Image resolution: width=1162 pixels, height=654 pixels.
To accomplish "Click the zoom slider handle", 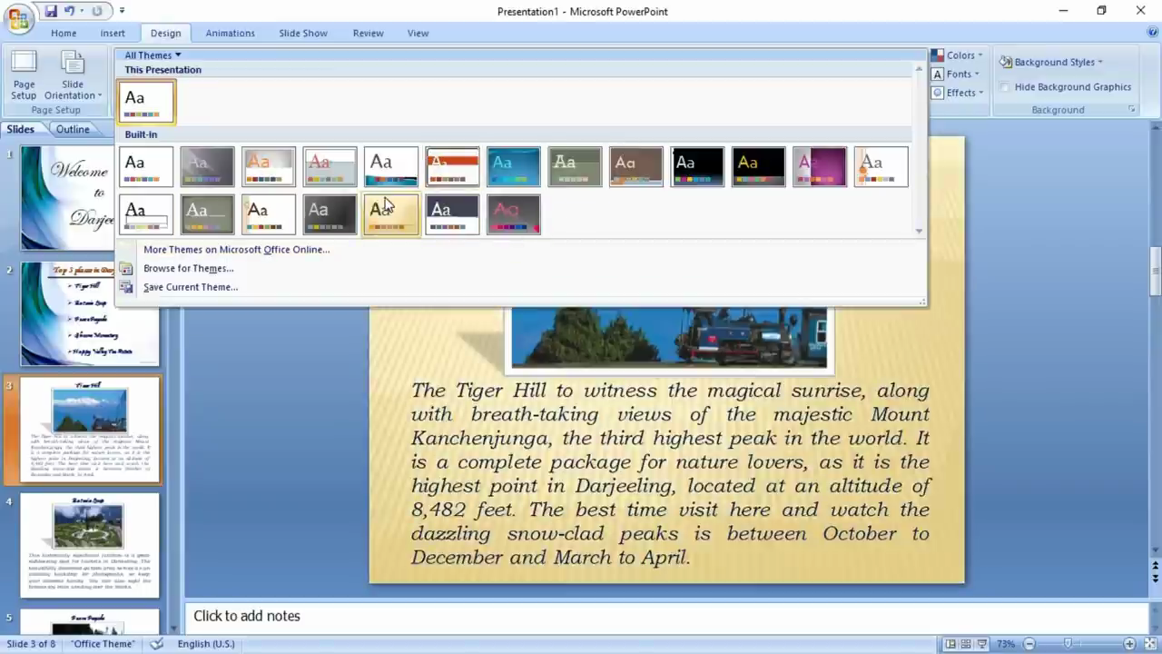I will [x=1068, y=644].
